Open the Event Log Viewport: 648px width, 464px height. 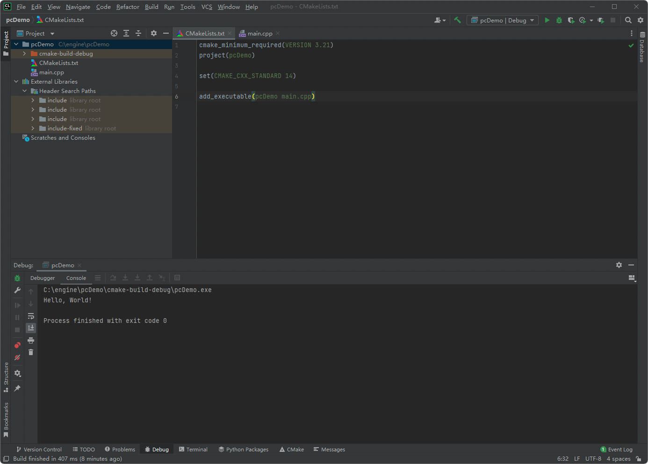tap(616, 450)
